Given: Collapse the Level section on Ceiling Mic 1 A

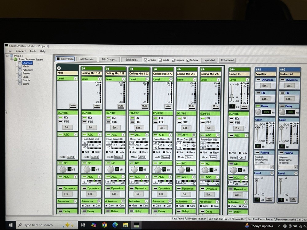Looking at the screenshot, I should [x=99, y=79].
